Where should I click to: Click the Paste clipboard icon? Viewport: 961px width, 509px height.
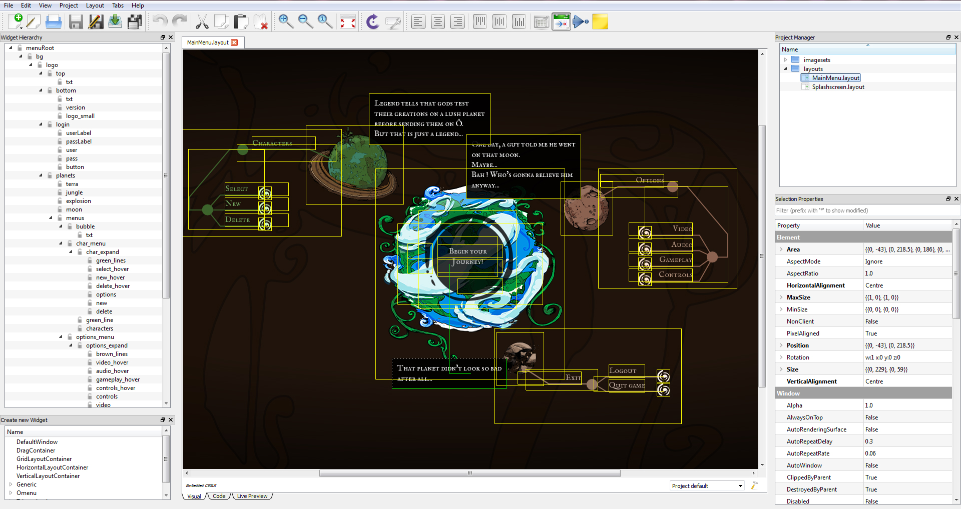click(241, 21)
